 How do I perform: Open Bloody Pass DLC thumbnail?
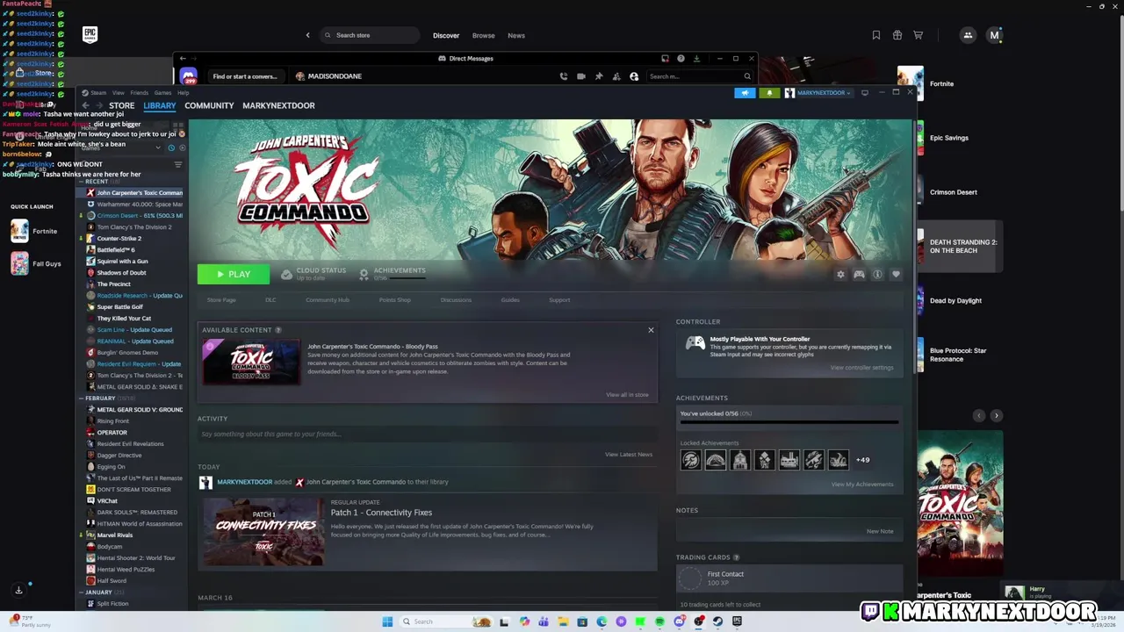[x=251, y=363]
